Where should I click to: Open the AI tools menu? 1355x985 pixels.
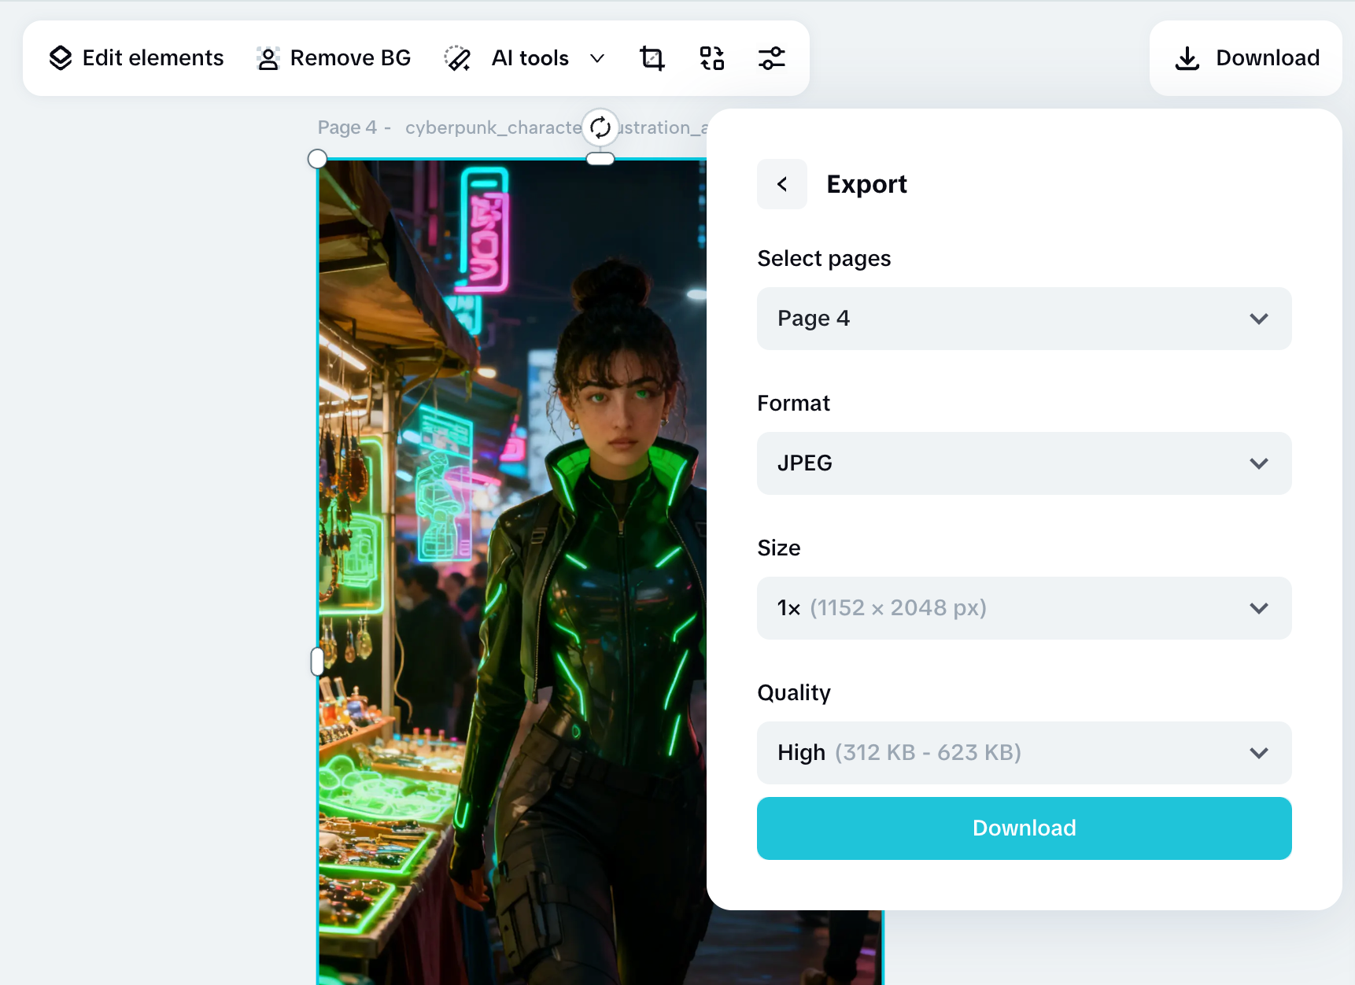525,58
